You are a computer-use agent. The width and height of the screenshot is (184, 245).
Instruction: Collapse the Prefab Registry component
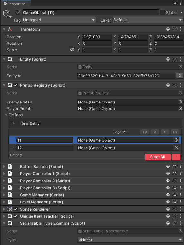(x=4, y=85)
